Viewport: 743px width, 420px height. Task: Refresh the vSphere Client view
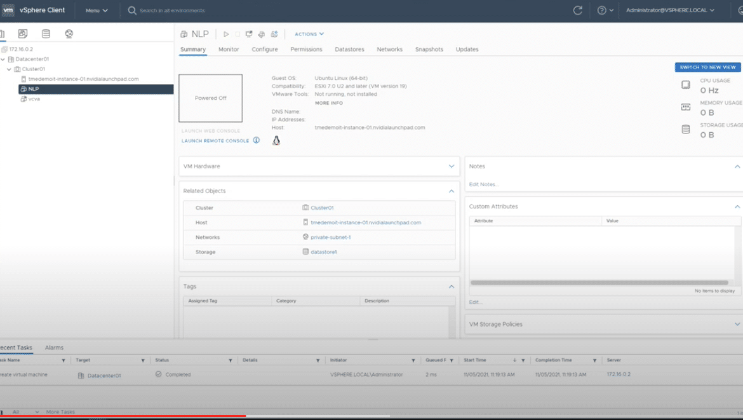tap(578, 10)
